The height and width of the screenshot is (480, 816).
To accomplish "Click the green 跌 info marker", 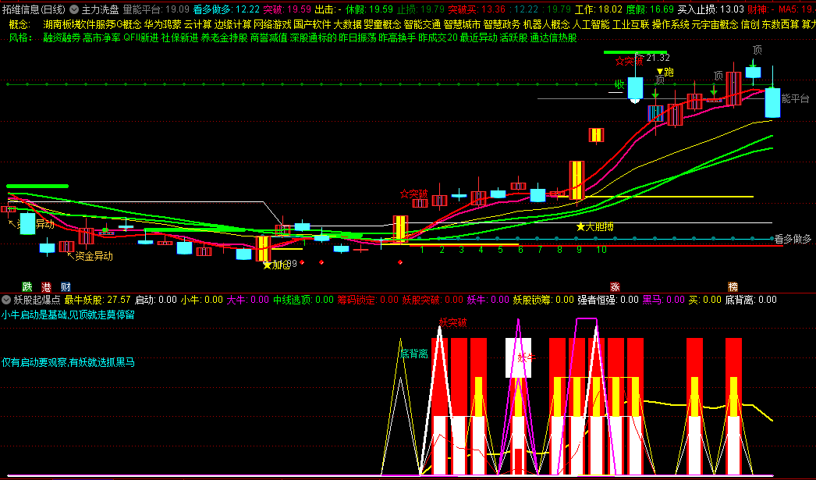I will [x=27, y=286].
